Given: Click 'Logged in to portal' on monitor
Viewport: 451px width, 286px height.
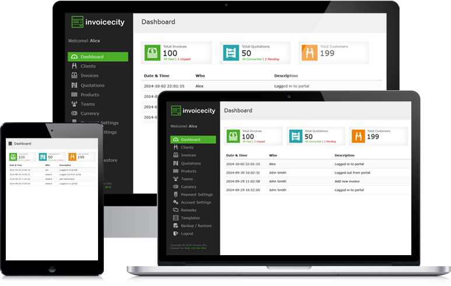Looking at the screenshot, I should [292, 86].
